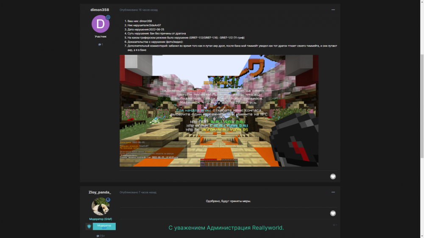Open reply timestamp '7 часов назад'
This screenshot has height=238, width=424.
pyautogui.click(x=148, y=192)
